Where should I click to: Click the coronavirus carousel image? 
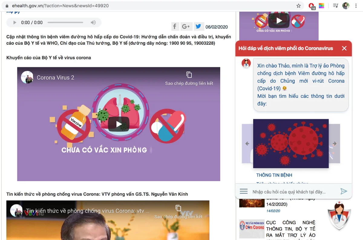click(x=291, y=143)
